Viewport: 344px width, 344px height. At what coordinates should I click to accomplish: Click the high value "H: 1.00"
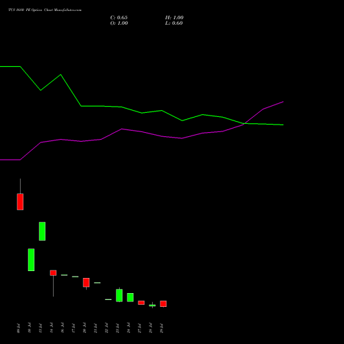pos(174,18)
